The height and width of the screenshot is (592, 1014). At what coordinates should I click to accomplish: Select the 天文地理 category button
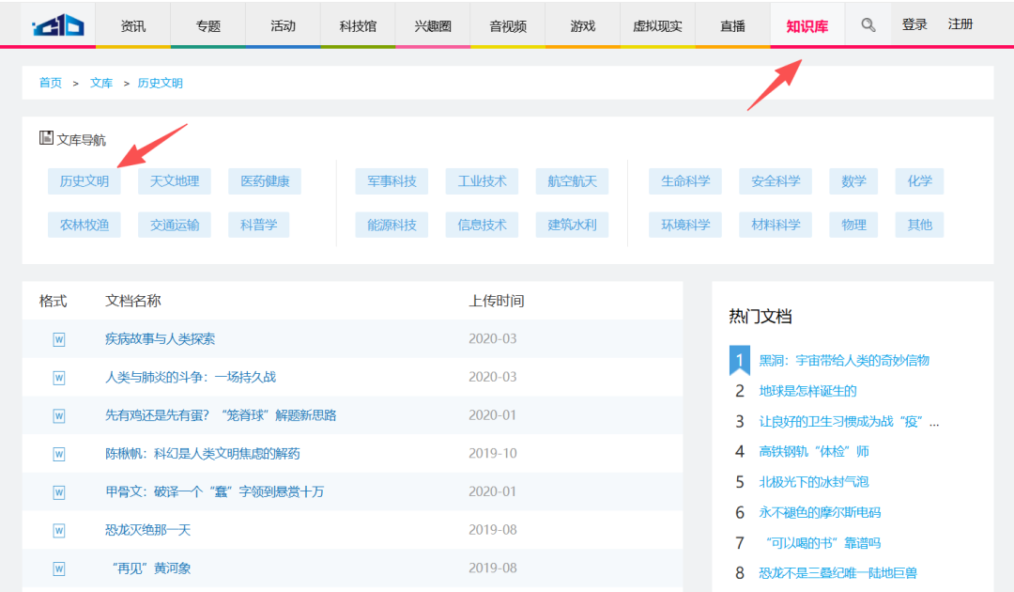175,180
